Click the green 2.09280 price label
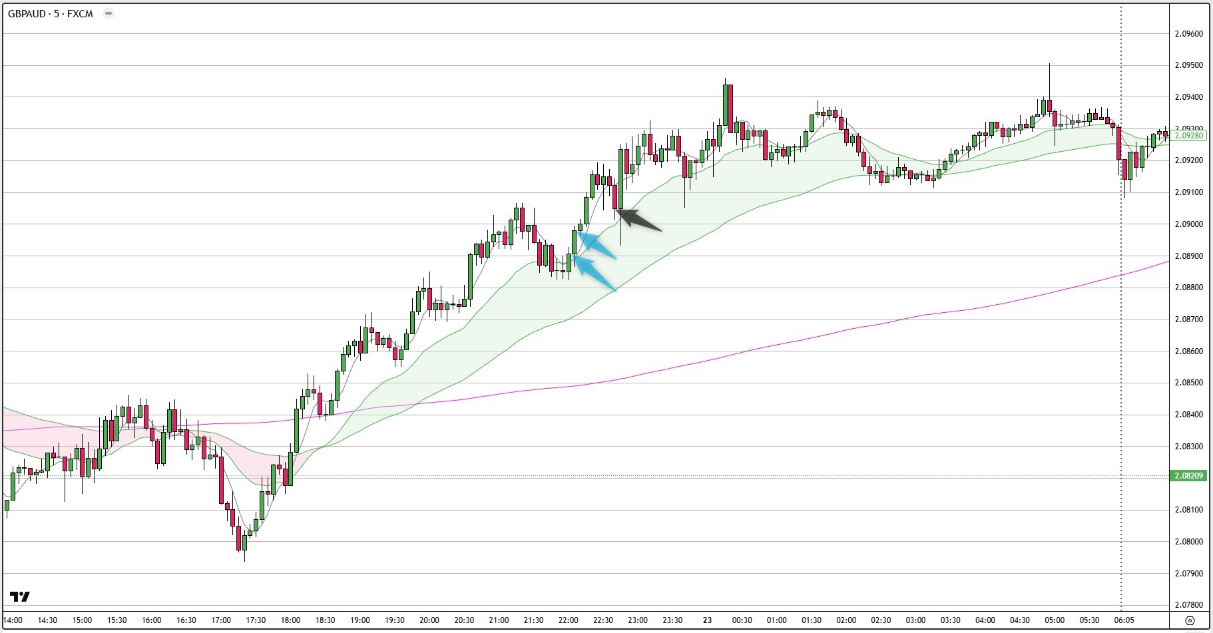 [x=1188, y=136]
